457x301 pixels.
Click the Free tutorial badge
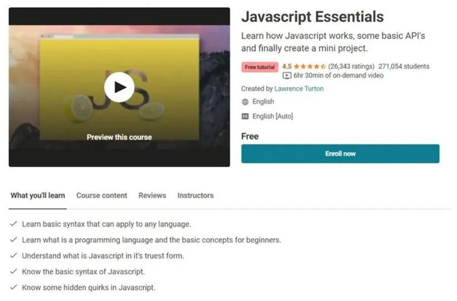pos(260,67)
